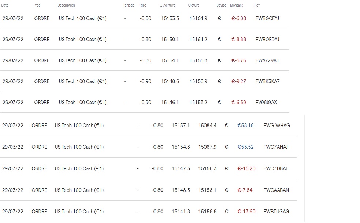Click the closing price 15166.3
Screen dimensions: 360x223
(x=207, y=168)
